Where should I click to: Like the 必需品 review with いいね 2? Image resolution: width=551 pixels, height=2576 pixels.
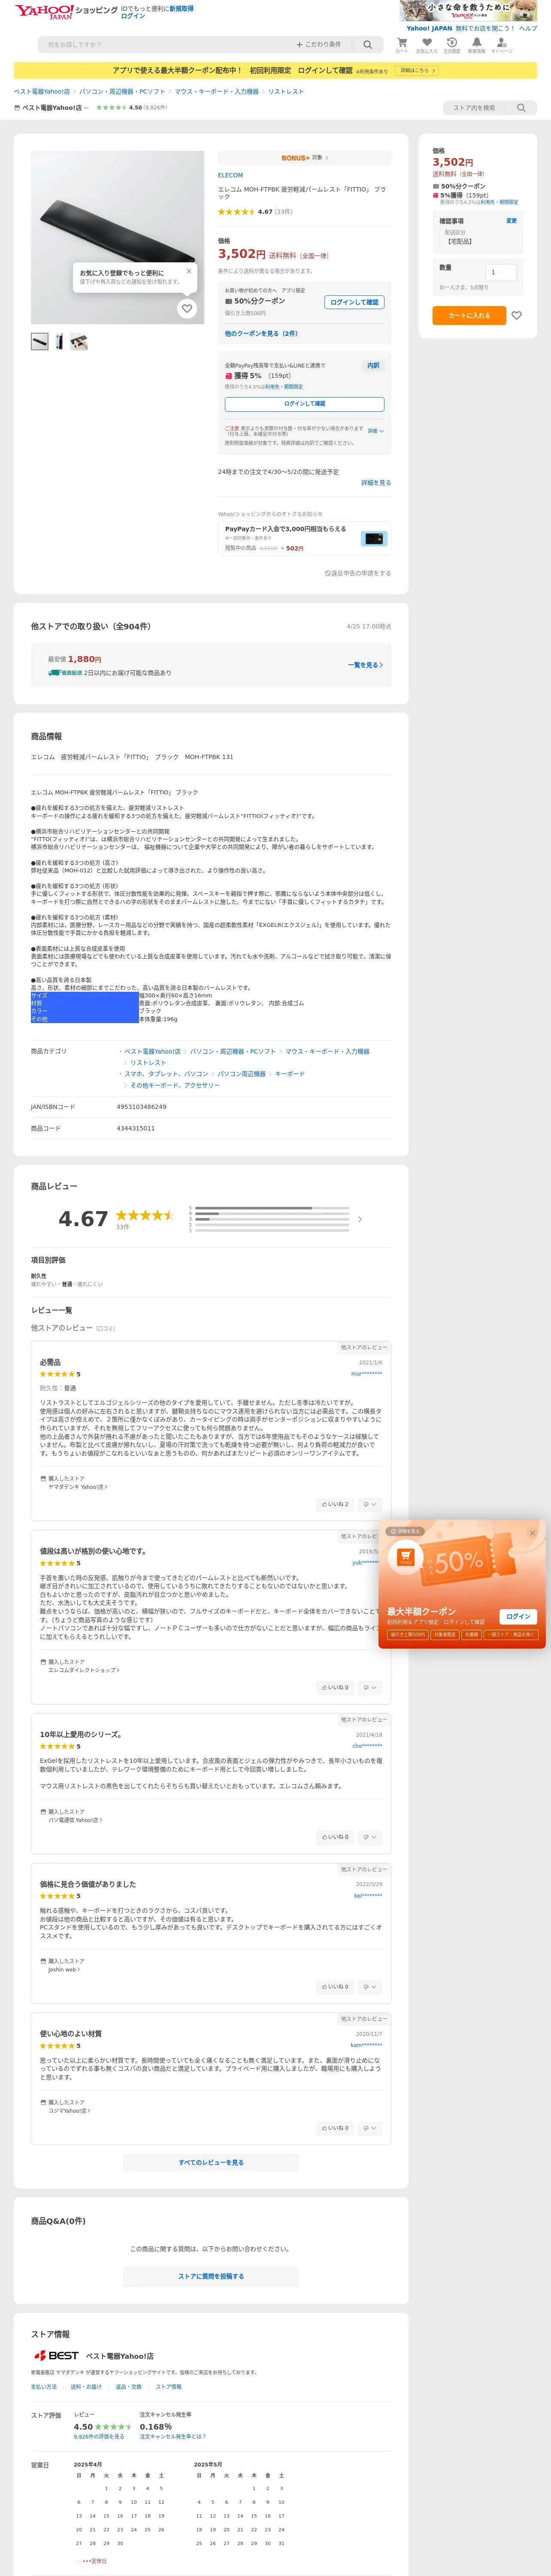click(335, 1504)
